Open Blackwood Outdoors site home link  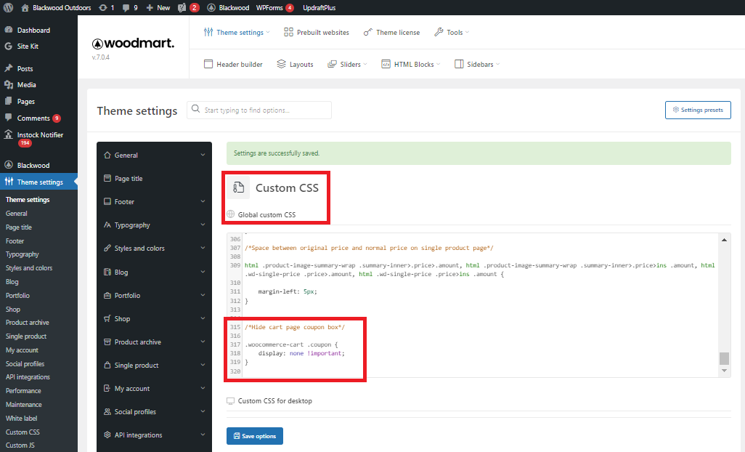coord(56,7)
